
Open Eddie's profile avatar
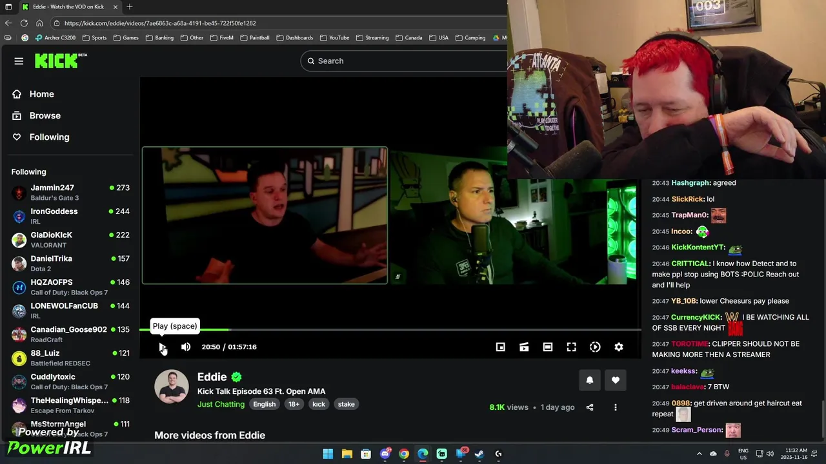[x=172, y=387]
